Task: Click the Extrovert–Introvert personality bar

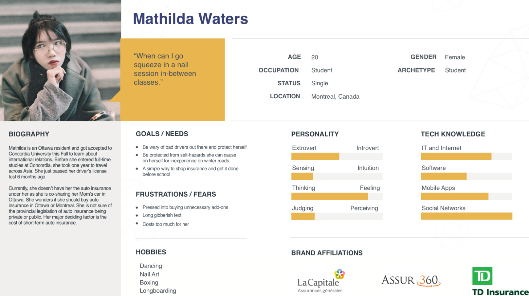Action: (x=337, y=156)
